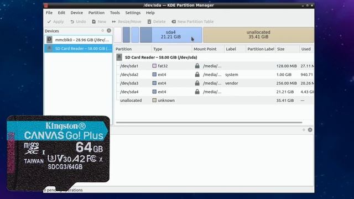Click New Partition Table button

192,22
